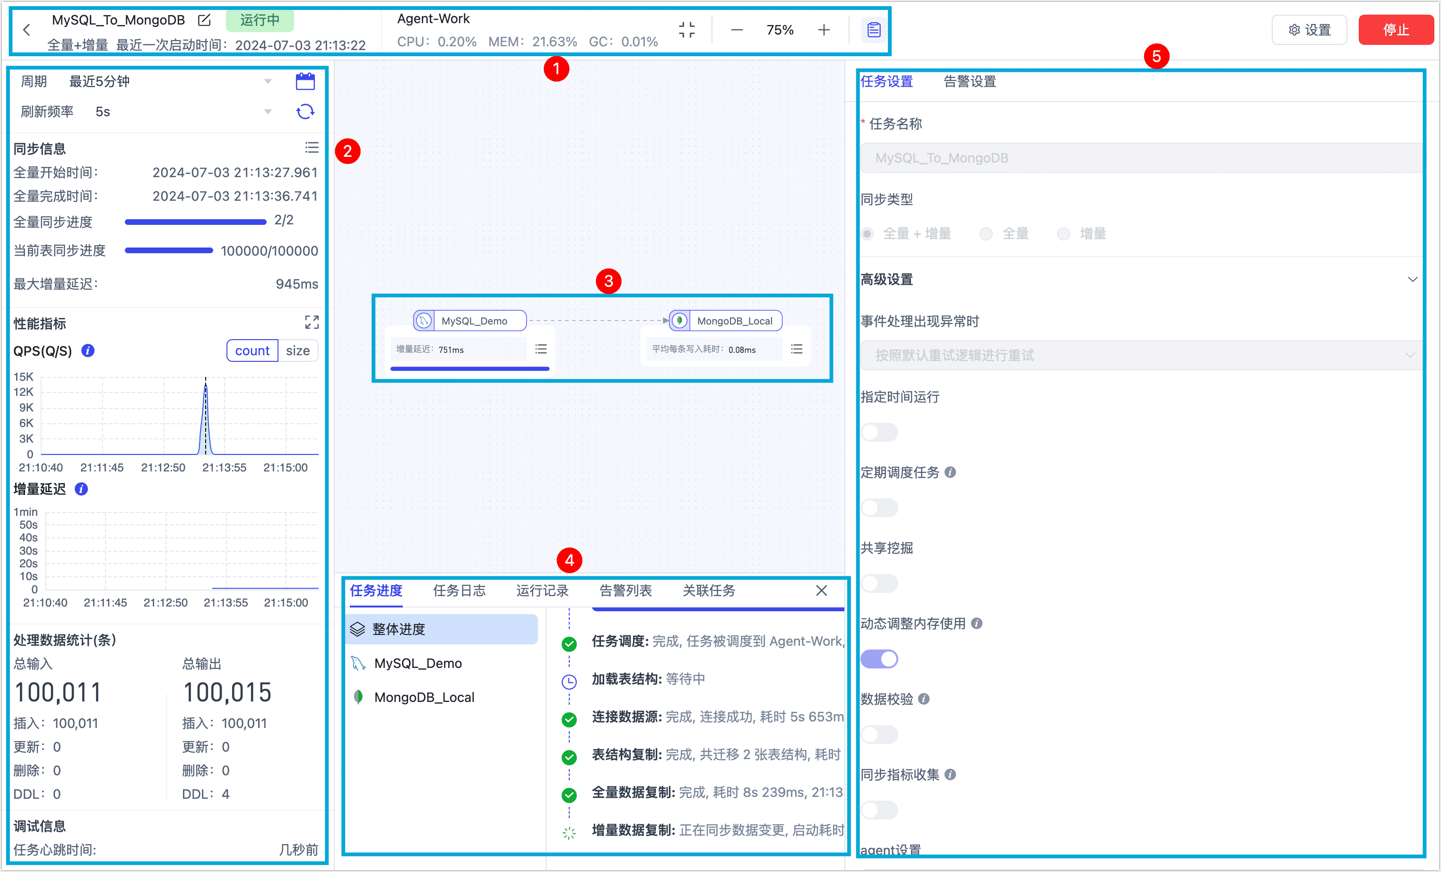The height and width of the screenshot is (872, 1441).
Task: Click the edit icon next to MySQL_To_MongoDB
Action: point(204,20)
